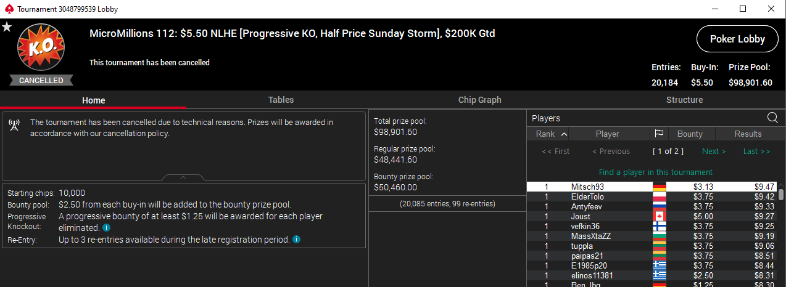This screenshot has height=287, width=786.
Task: Click the Progressive Knockout info icon
Action: click(106, 228)
